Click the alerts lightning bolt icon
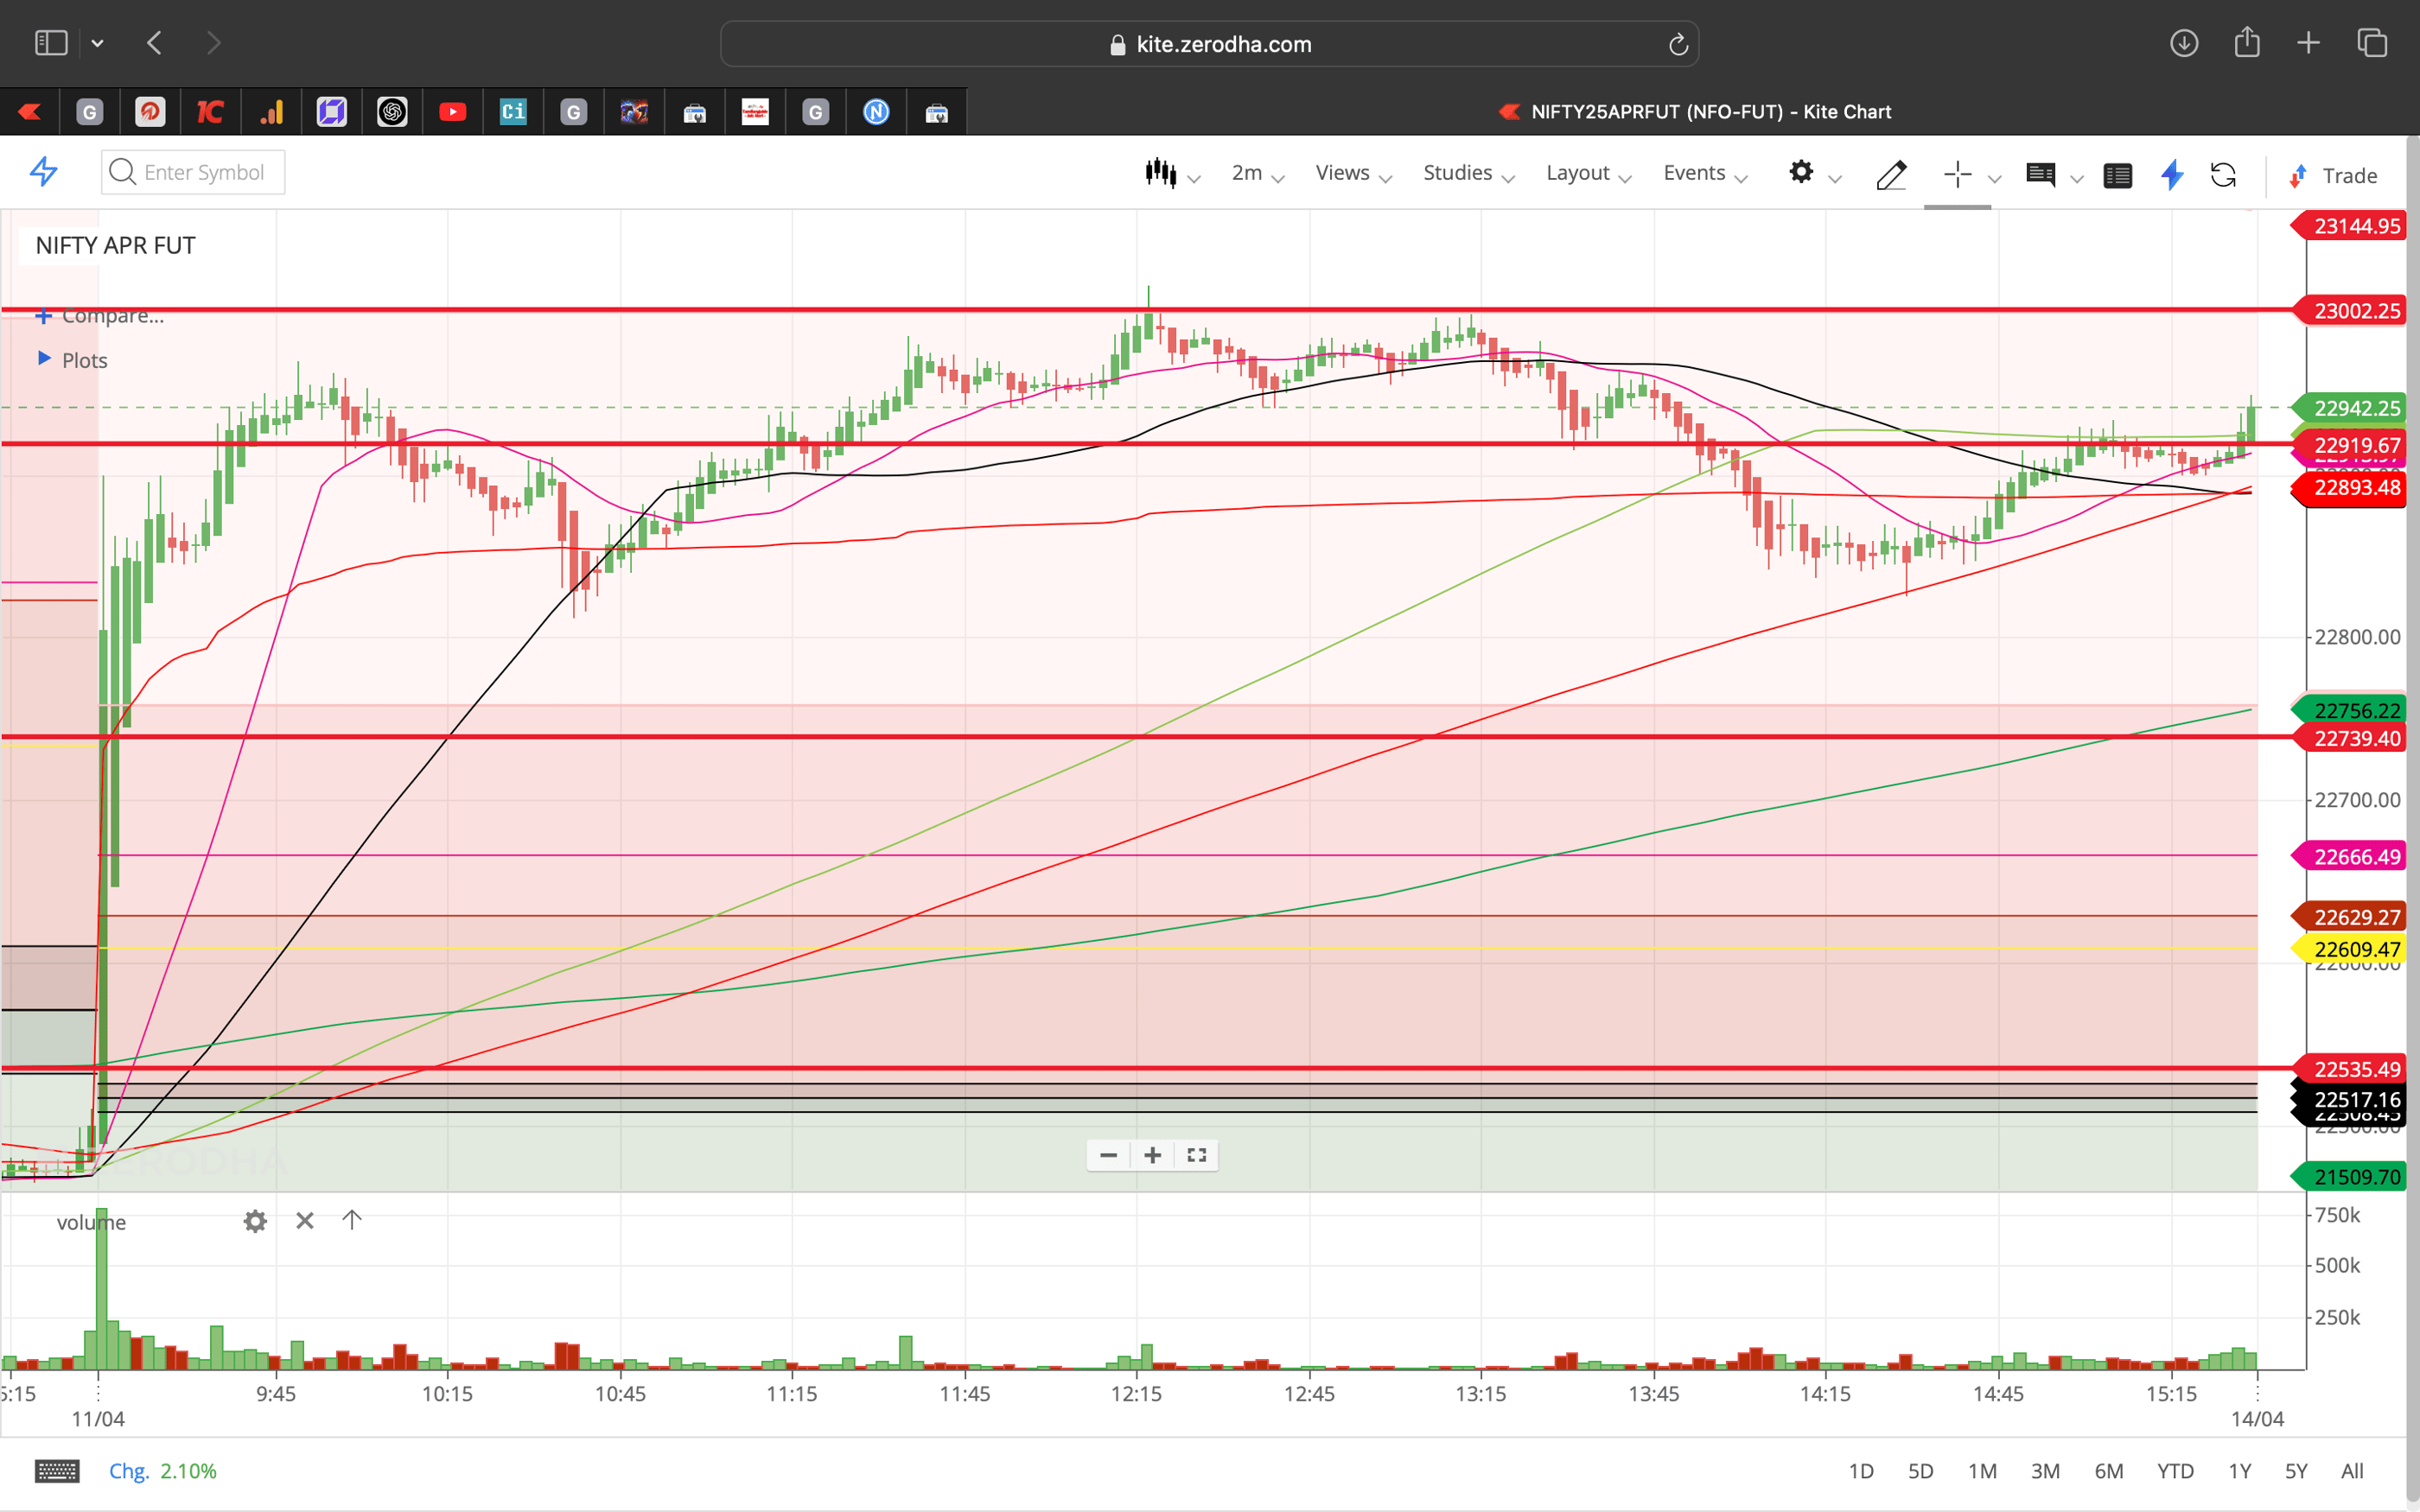2420x1512 pixels. click(x=2171, y=175)
